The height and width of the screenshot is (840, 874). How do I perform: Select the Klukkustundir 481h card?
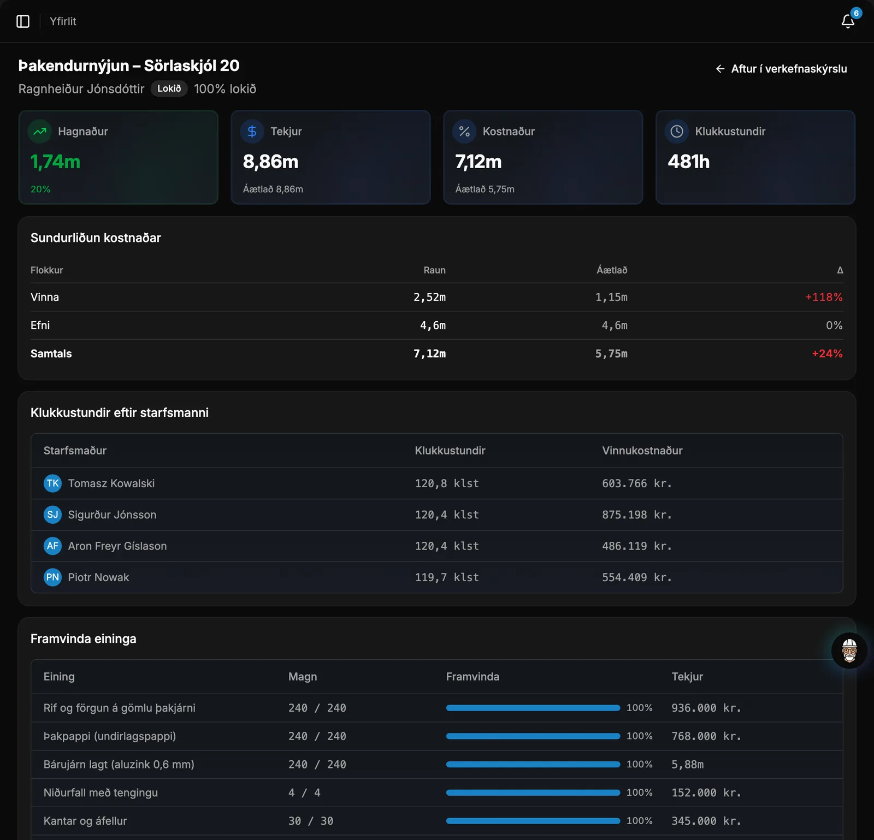755,157
